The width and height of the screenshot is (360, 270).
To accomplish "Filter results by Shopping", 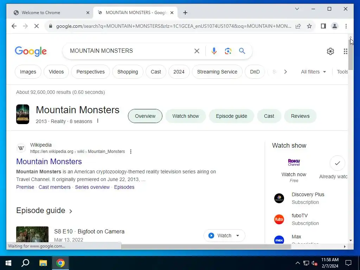I will tap(128, 72).
